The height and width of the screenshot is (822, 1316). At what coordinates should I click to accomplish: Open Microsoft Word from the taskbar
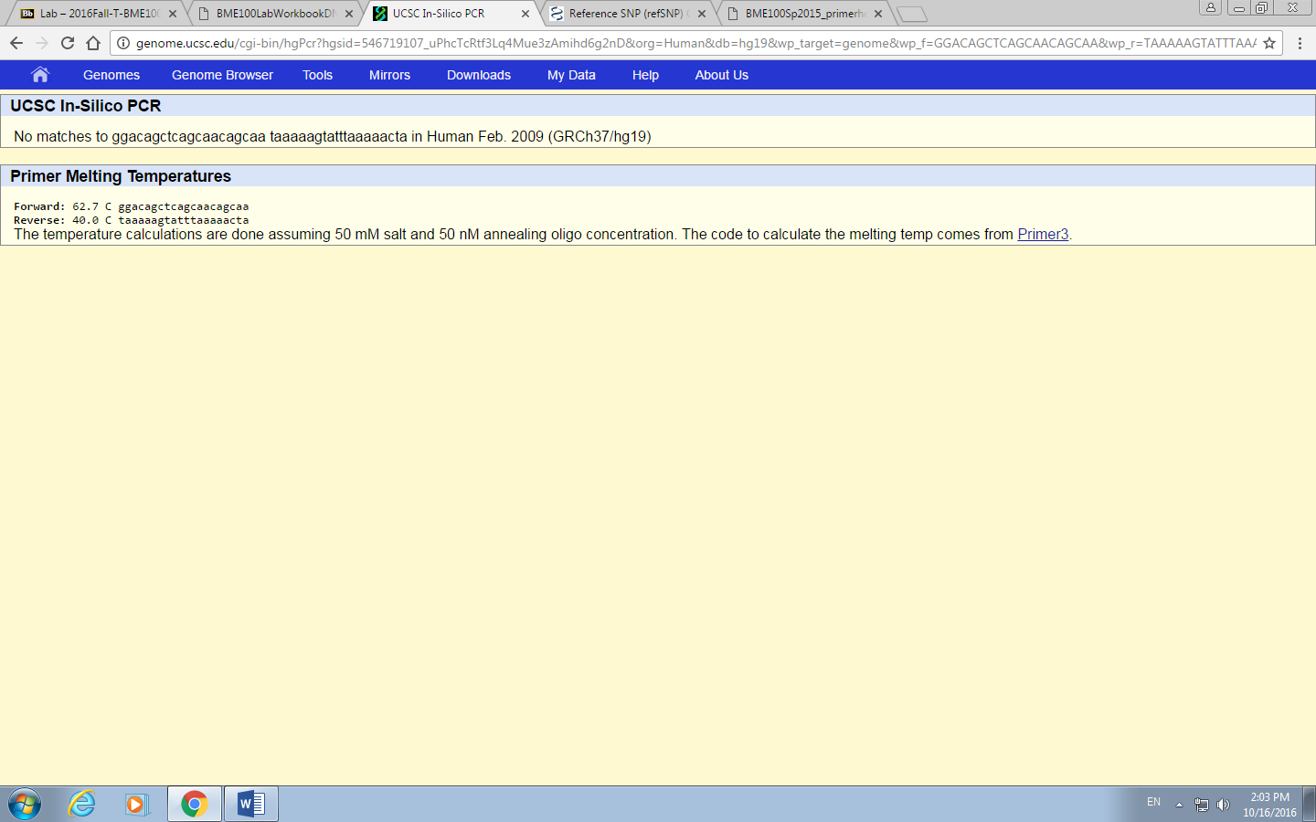(250, 804)
